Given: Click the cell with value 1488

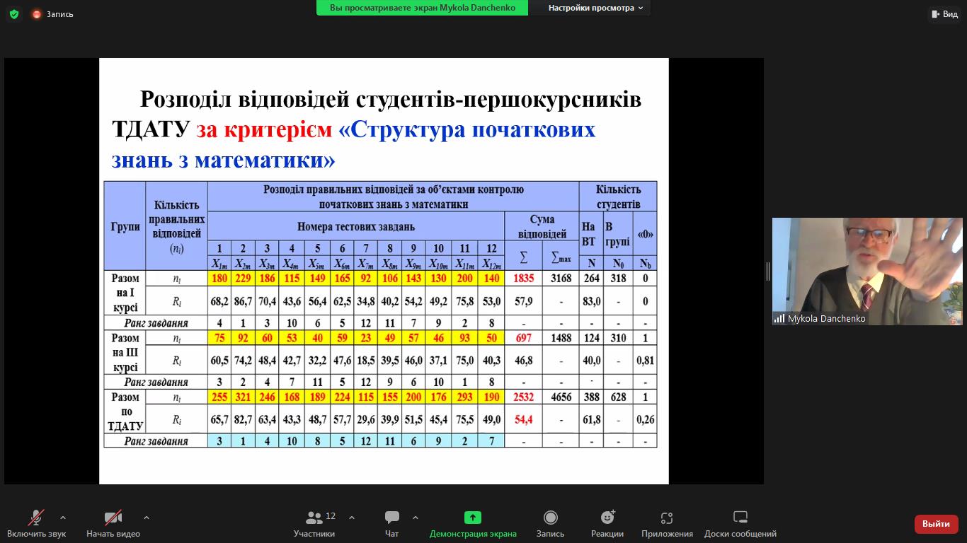Looking at the screenshot, I should [561, 338].
